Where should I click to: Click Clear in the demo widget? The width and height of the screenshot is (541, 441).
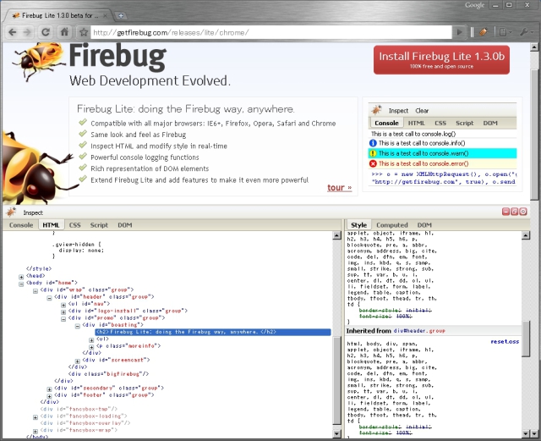pyautogui.click(x=422, y=111)
